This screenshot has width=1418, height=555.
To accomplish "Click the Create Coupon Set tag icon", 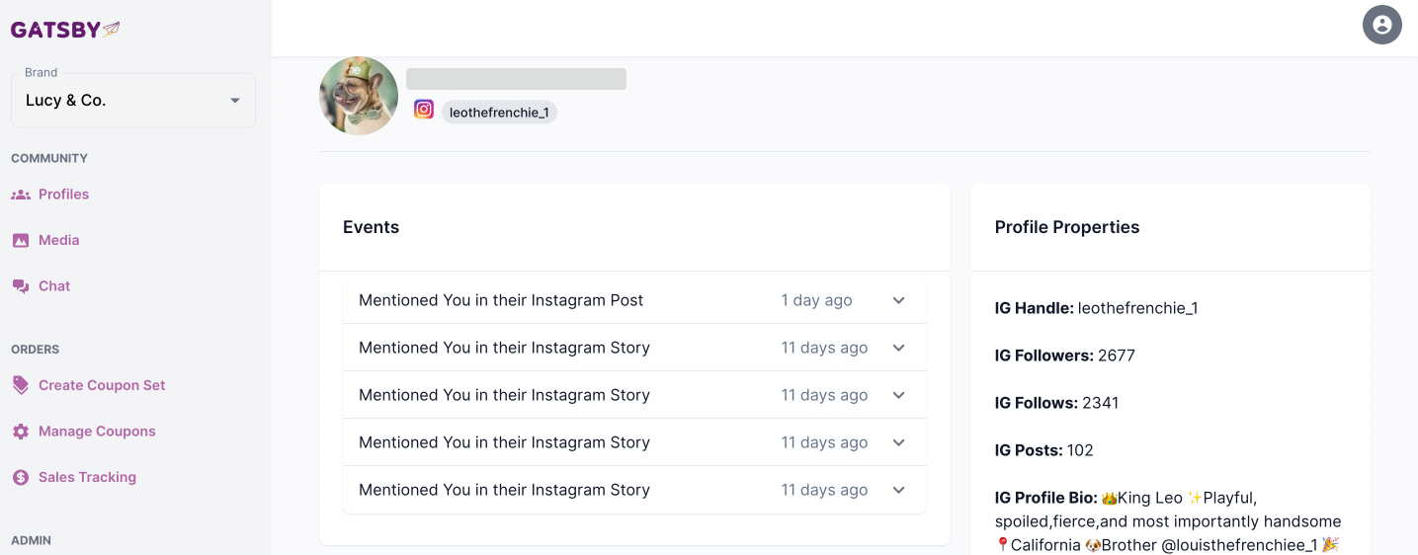I will (x=21, y=385).
